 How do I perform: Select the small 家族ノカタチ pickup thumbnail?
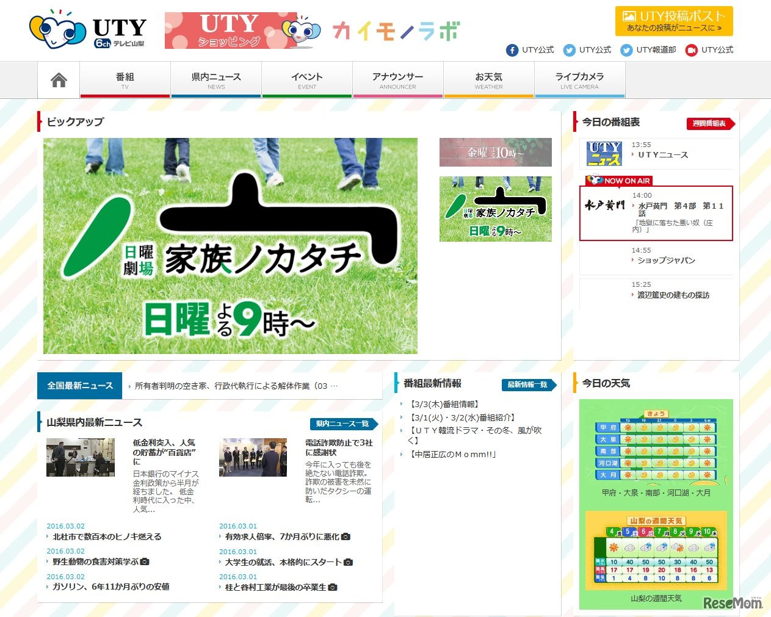pos(496,209)
